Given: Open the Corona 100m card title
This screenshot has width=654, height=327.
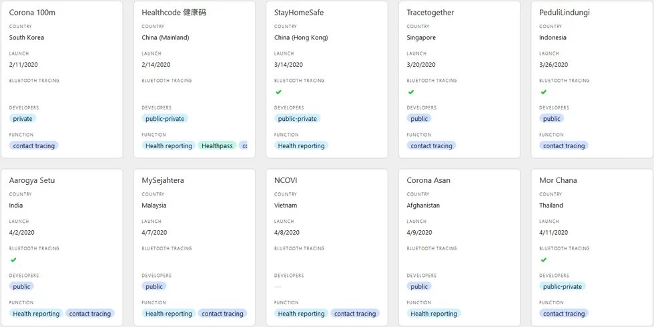Looking at the screenshot, I should point(32,13).
